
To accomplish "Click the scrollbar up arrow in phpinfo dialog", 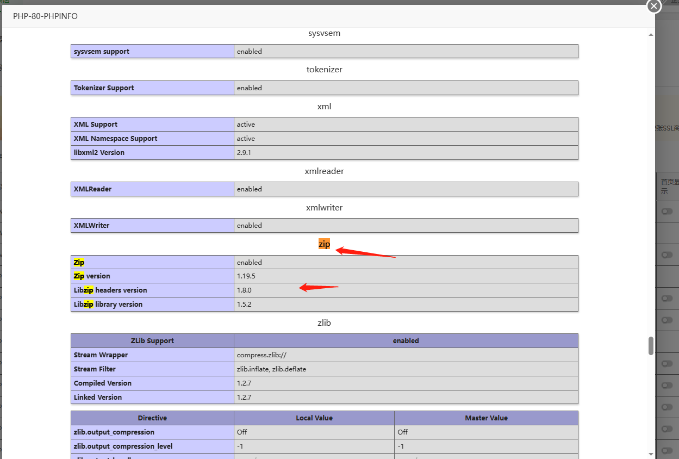I will point(651,35).
